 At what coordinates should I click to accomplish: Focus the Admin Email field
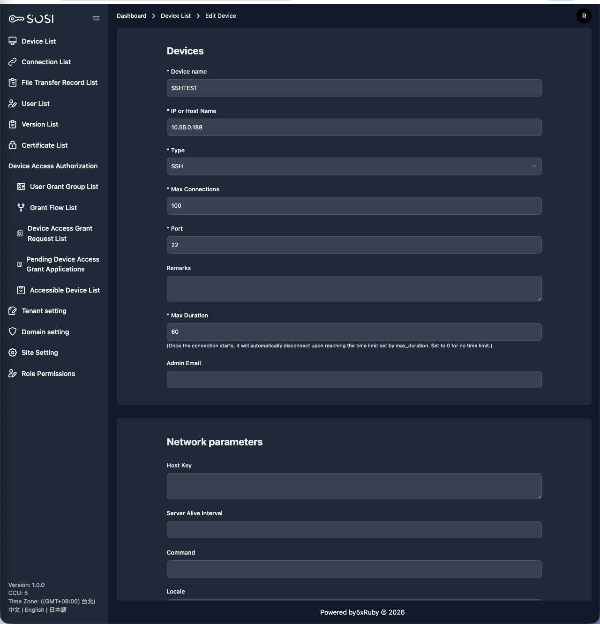pos(354,380)
